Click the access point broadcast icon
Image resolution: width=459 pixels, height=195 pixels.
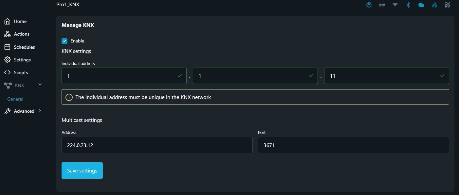tap(382, 5)
